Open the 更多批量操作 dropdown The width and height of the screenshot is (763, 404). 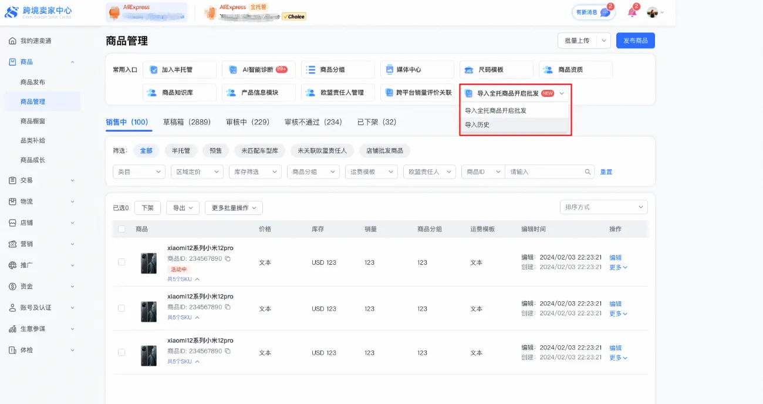point(234,208)
